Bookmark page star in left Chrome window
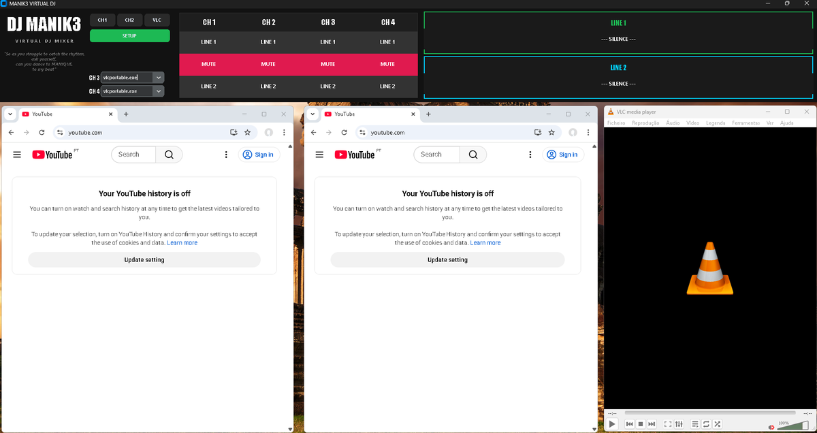 coord(247,133)
